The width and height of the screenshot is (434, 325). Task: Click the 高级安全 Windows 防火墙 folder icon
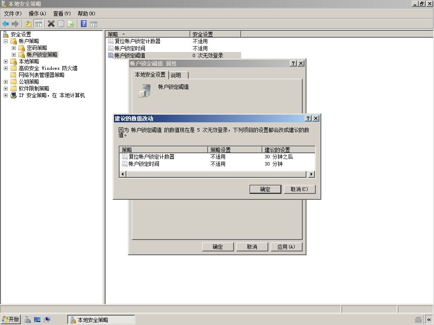coord(14,68)
